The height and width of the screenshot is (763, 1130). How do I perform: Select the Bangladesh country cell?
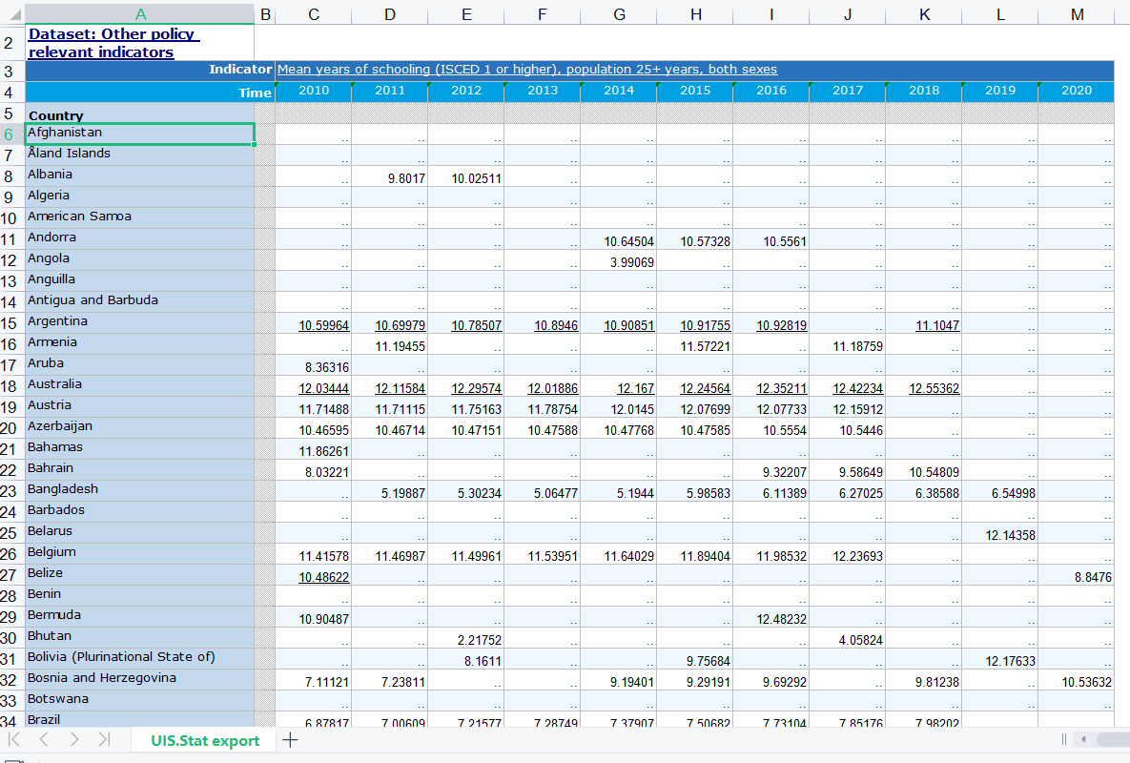63,489
